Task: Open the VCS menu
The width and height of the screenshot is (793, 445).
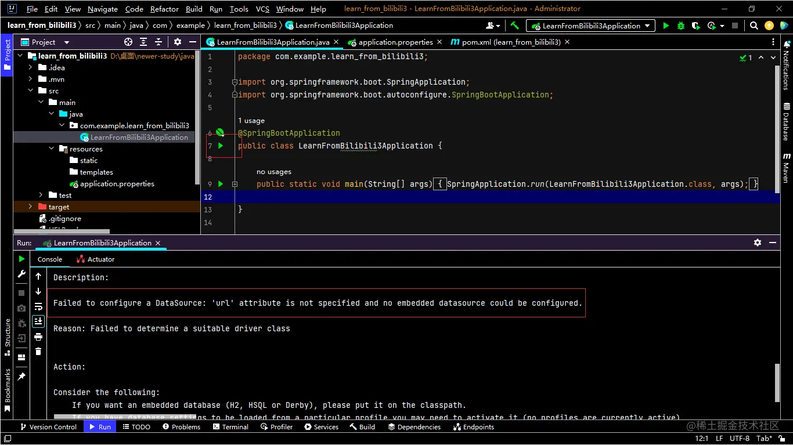Action: point(262,9)
